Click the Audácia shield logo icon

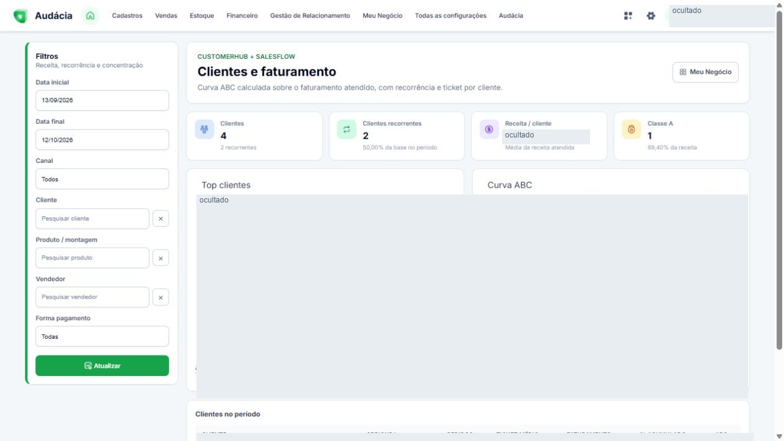[x=20, y=16]
